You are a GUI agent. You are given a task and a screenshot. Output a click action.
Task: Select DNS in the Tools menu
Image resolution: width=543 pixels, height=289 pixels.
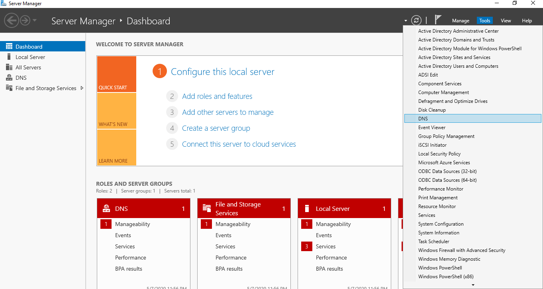point(473,119)
